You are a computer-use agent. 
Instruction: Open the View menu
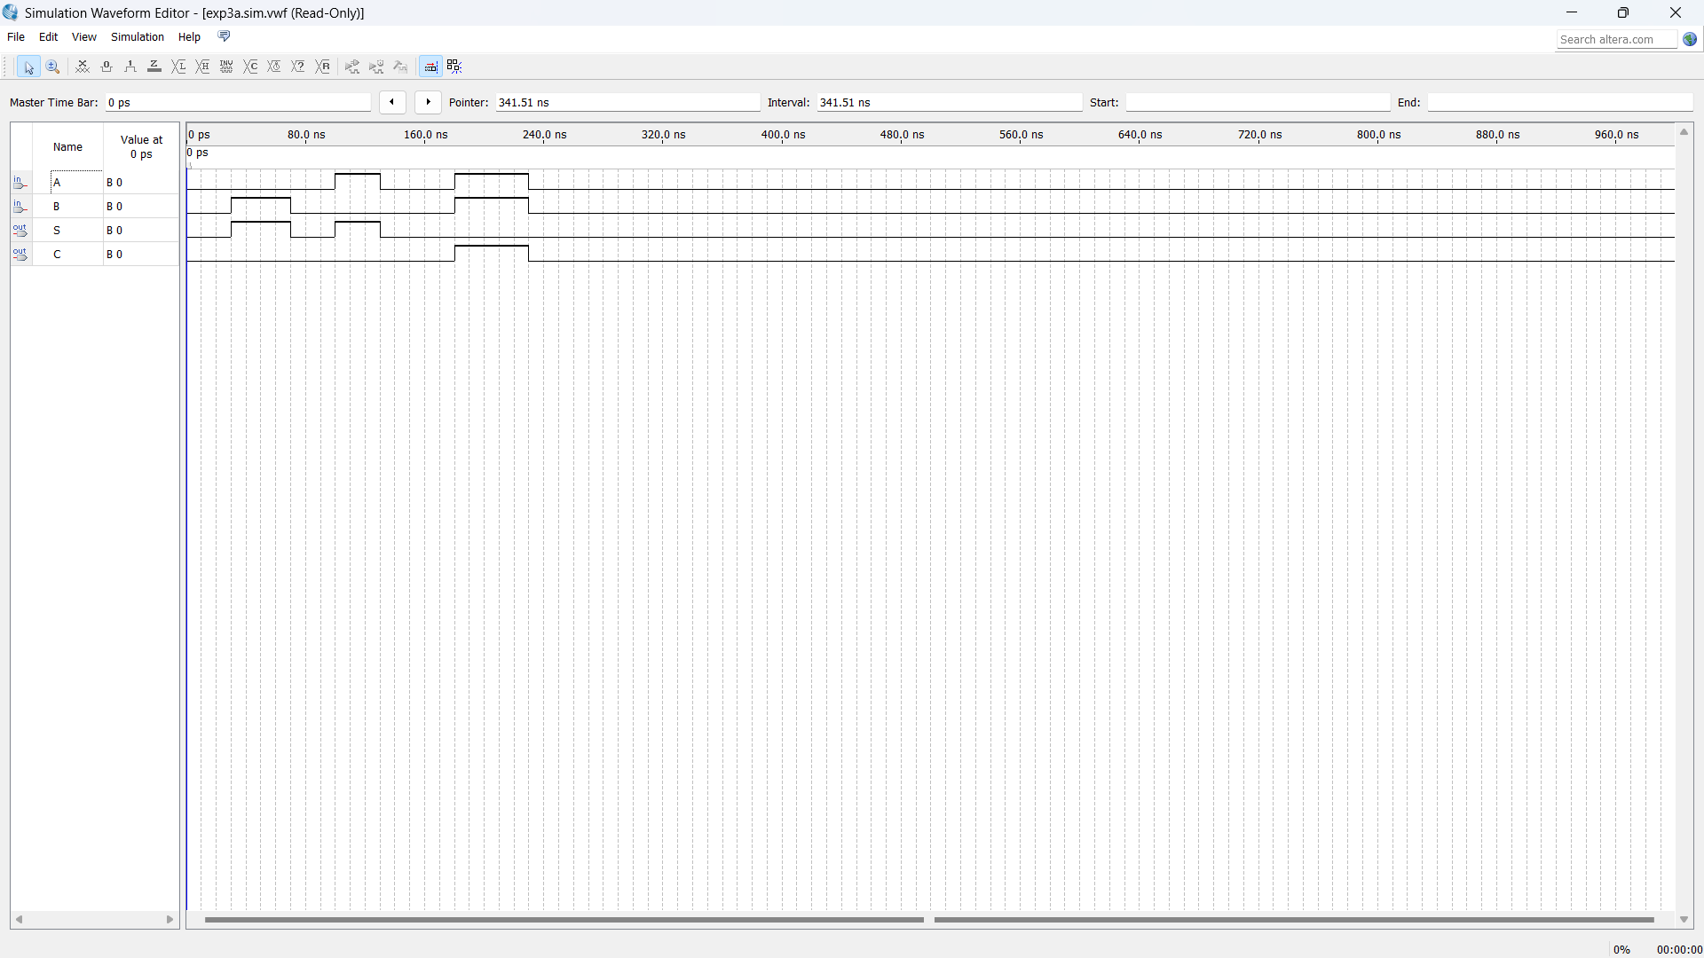[83, 37]
